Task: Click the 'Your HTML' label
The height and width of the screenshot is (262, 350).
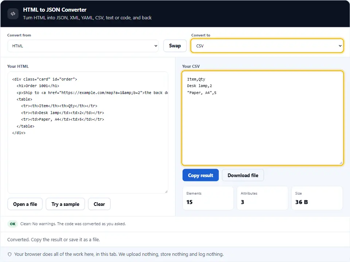Action: tap(18, 66)
